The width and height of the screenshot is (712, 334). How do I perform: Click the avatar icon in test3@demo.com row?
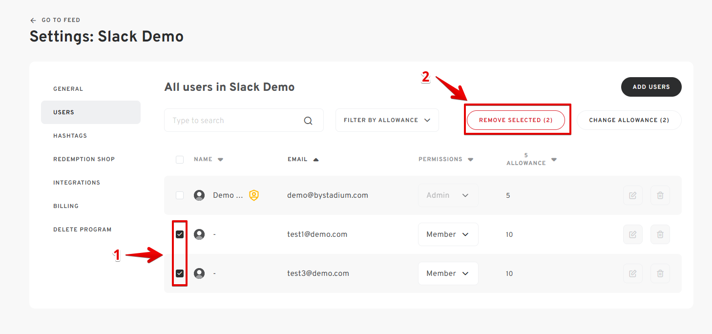click(199, 273)
